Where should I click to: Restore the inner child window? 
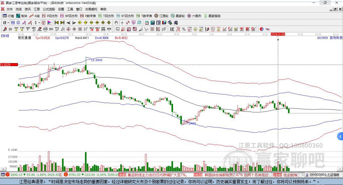click(x=335, y=9)
